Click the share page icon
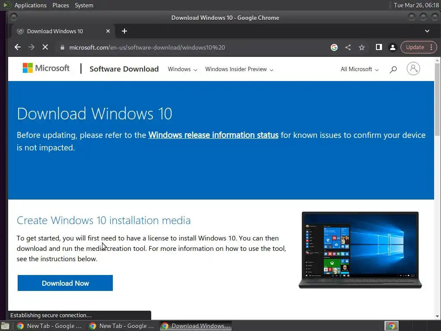This screenshot has height=331, width=441. [x=348, y=47]
